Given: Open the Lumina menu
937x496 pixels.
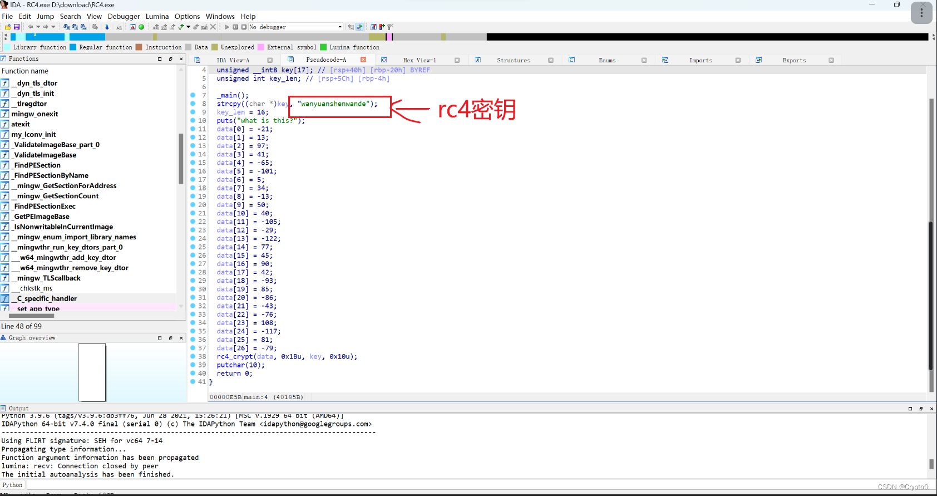Looking at the screenshot, I should pos(157,16).
